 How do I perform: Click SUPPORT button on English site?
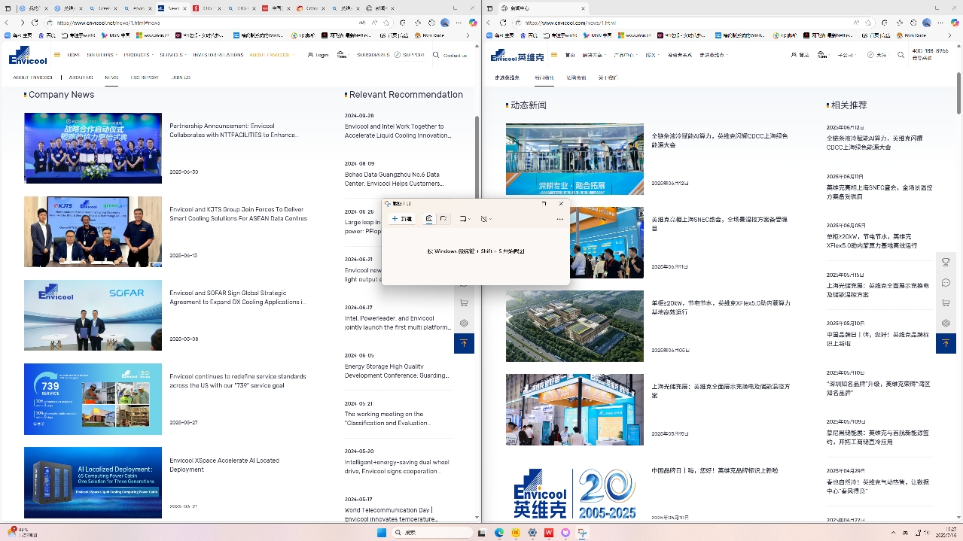[410, 55]
